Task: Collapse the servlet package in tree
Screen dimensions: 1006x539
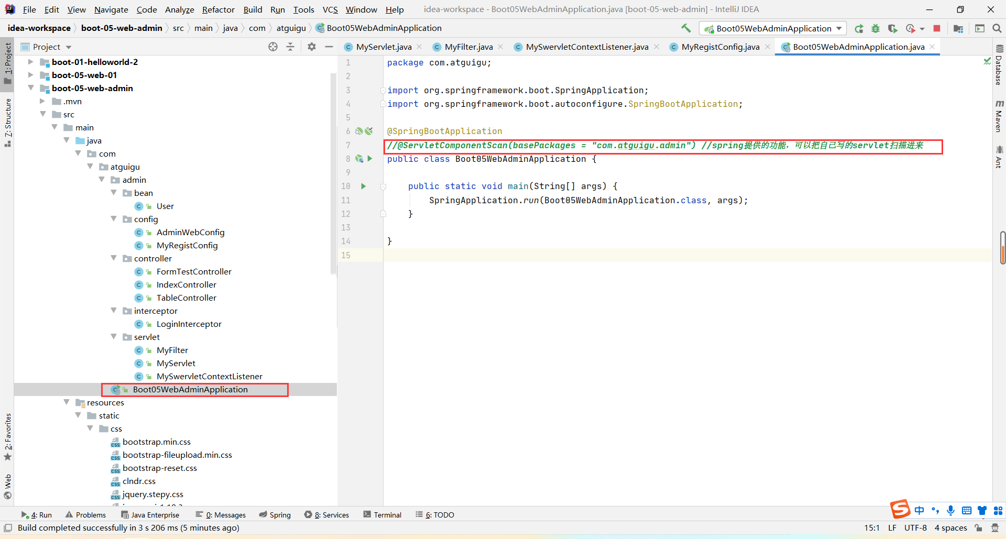Action: point(114,337)
